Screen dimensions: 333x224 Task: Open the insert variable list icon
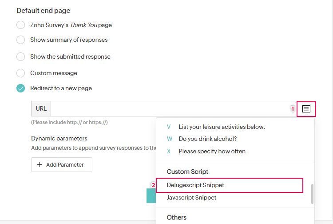(x=306, y=109)
